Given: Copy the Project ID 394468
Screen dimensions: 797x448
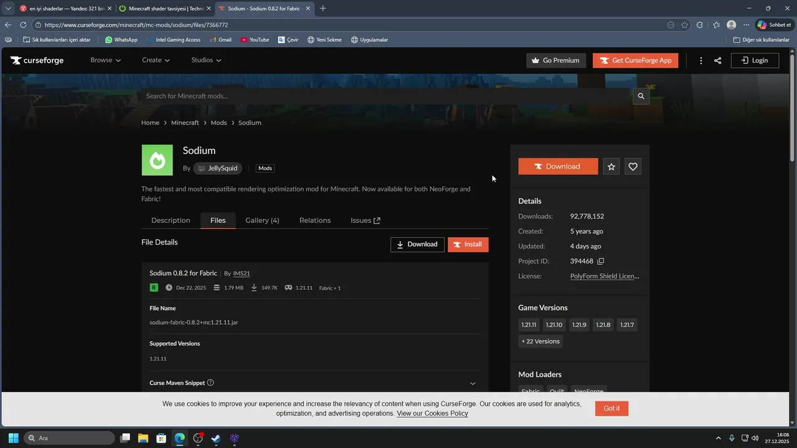Looking at the screenshot, I should click(601, 261).
